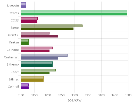Click the 3300 axis tick label
The height and width of the screenshot is (105, 132).
click(75, 95)
